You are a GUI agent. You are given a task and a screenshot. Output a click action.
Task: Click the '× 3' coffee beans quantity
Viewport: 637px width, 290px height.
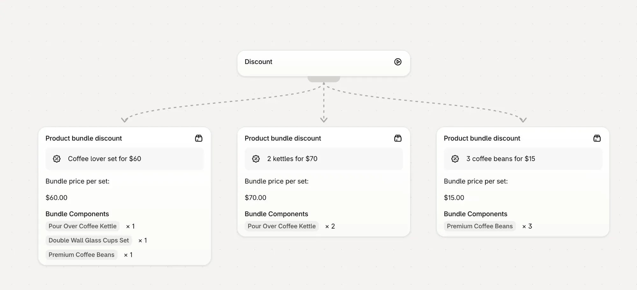coord(527,226)
